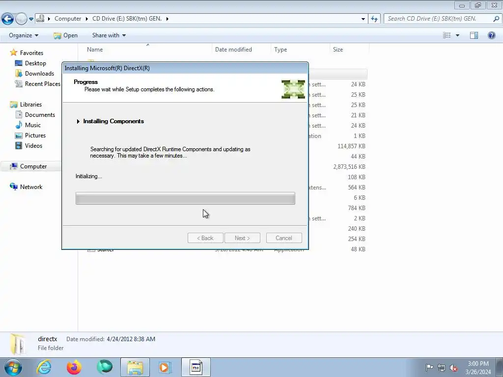Viewport: 503px width, 377px height.
Task: Select Computer in the address breadcrumb
Action: 68,19
